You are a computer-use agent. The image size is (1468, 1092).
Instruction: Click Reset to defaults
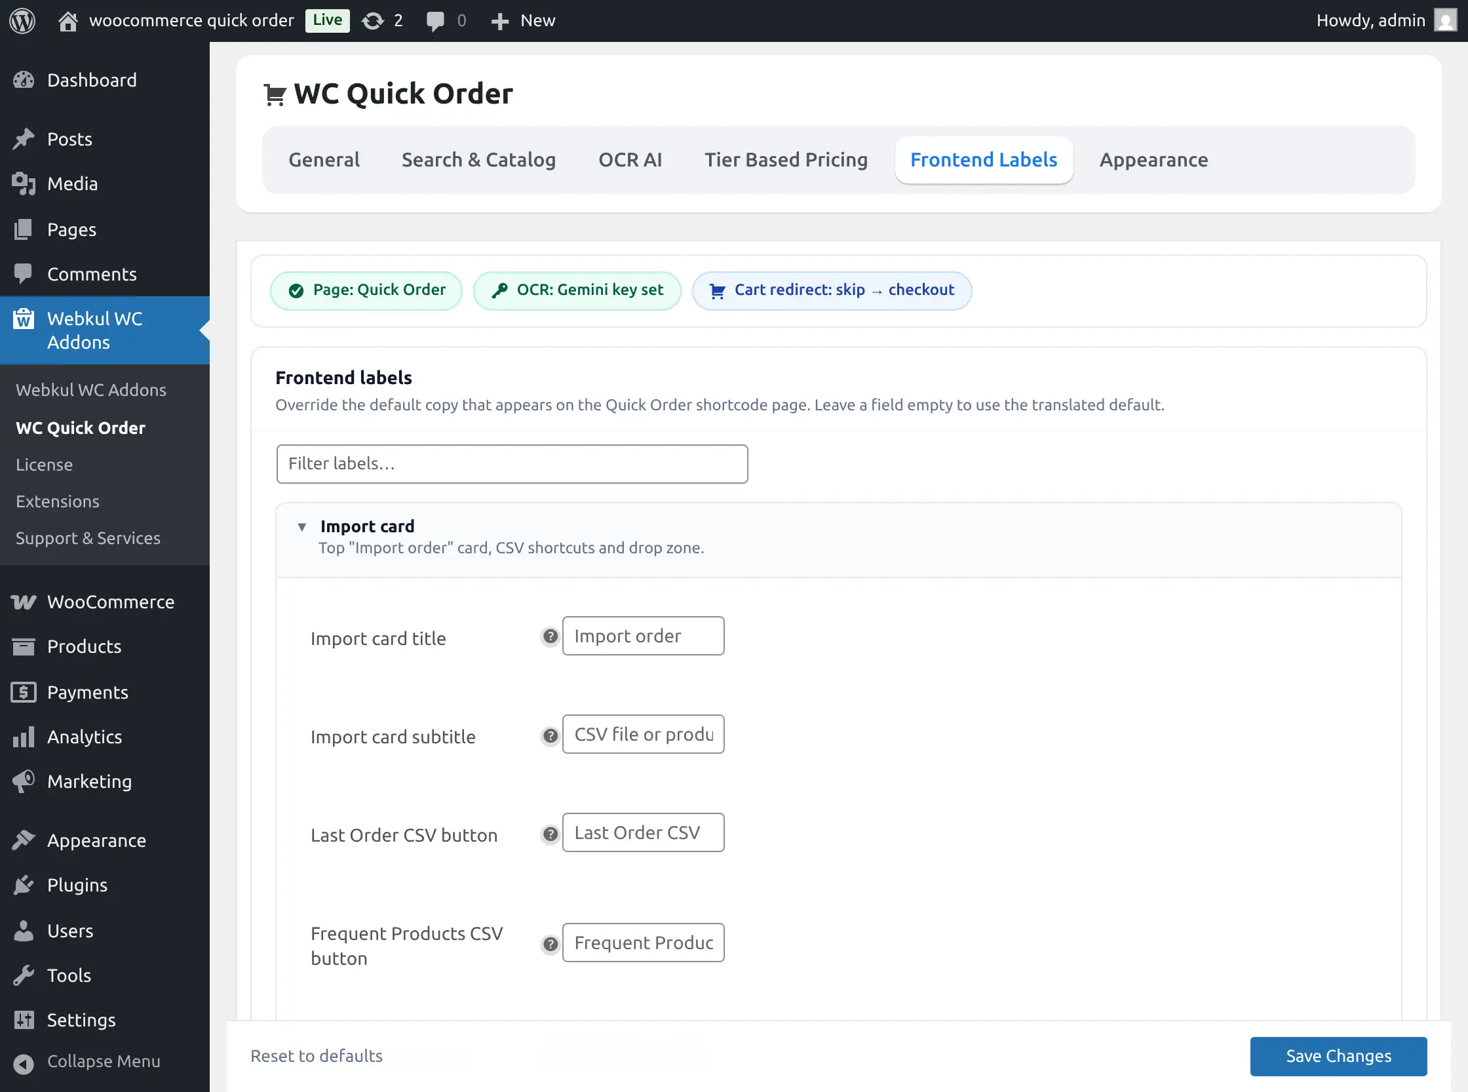pos(317,1057)
